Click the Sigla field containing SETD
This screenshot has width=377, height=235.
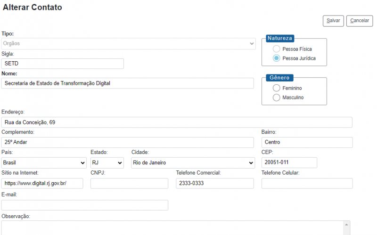63,64
